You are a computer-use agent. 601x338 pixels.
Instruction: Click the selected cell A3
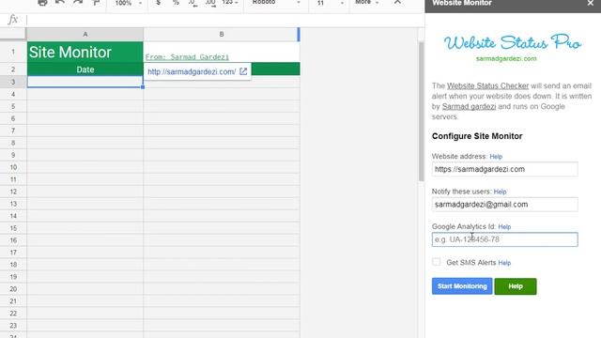[x=85, y=82]
